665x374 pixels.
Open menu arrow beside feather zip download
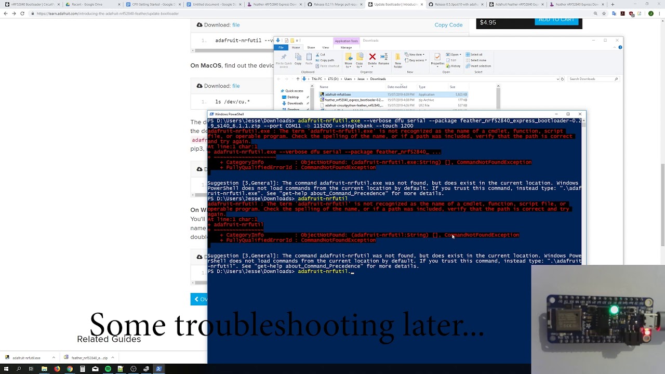click(x=112, y=357)
